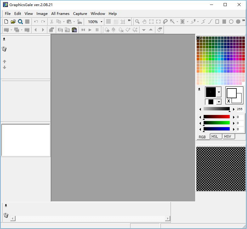Click the Redo arrow icon
This screenshot has width=247, height=229.
pyautogui.click(x=43, y=22)
